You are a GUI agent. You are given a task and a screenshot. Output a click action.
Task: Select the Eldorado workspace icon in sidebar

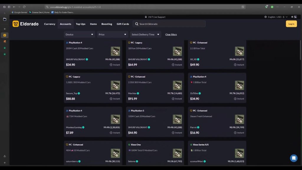pyautogui.click(x=5, y=35)
